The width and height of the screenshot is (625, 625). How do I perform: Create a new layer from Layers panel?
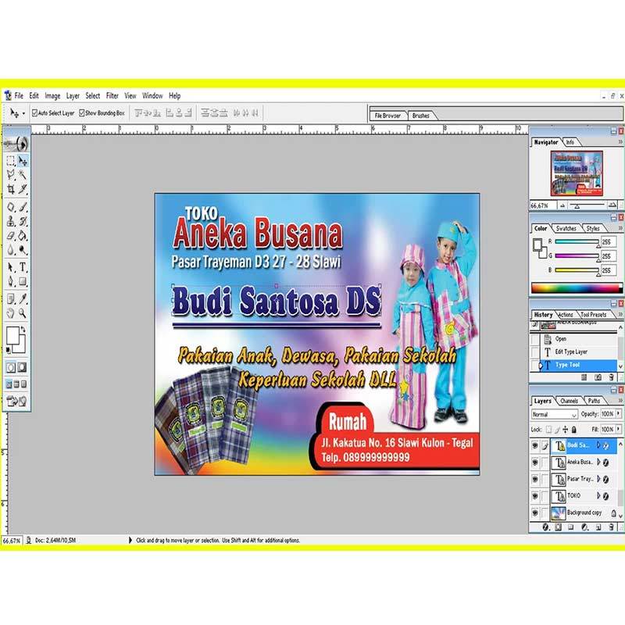[x=598, y=527]
